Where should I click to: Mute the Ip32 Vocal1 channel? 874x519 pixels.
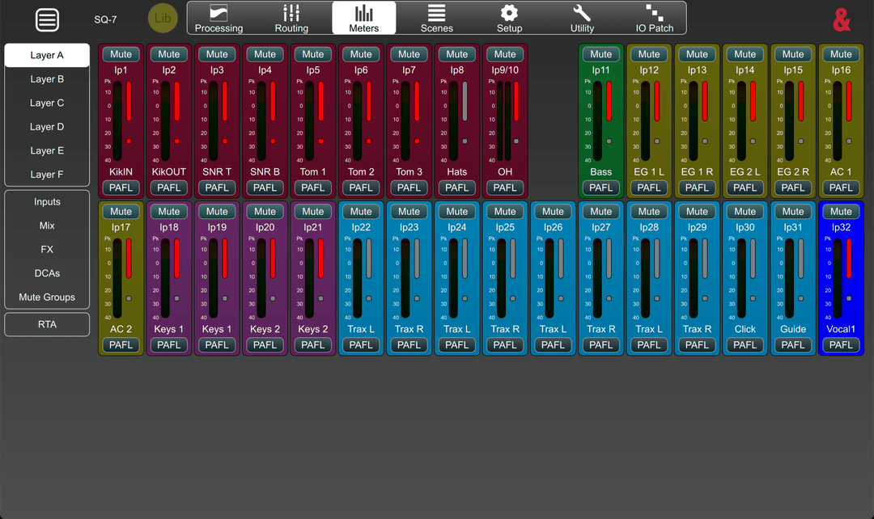point(841,212)
